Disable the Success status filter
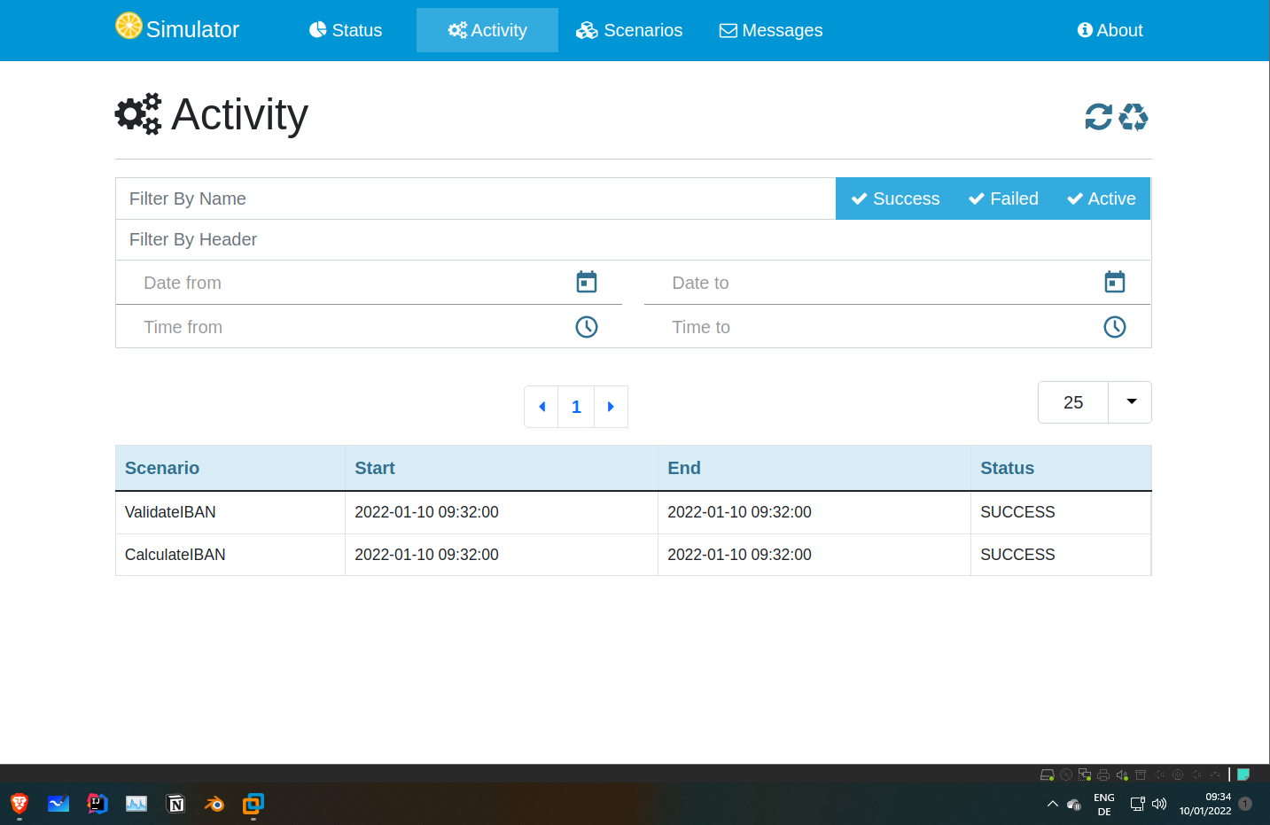This screenshot has width=1270, height=825. click(x=894, y=198)
